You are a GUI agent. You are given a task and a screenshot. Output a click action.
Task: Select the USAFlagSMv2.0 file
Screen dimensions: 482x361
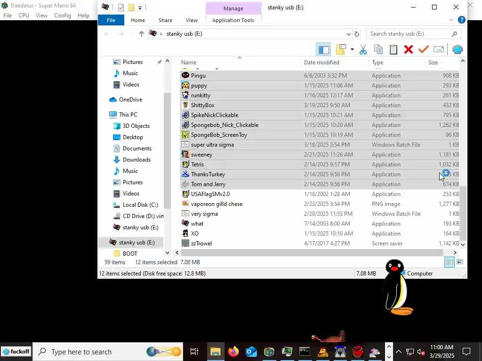pyautogui.click(x=320, y=194)
